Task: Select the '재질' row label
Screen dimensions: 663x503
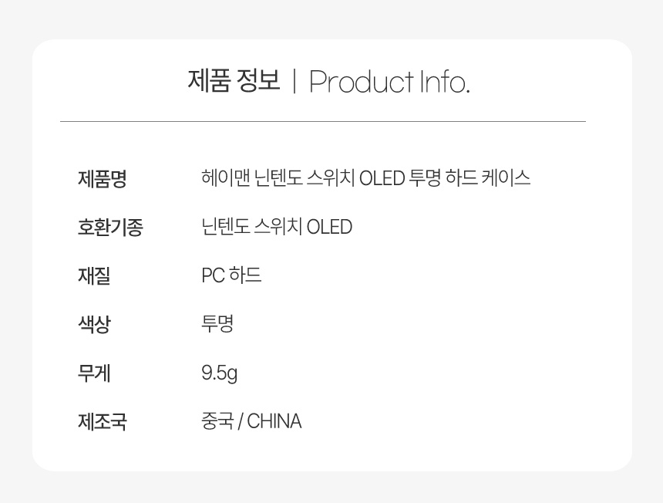Action: point(94,275)
